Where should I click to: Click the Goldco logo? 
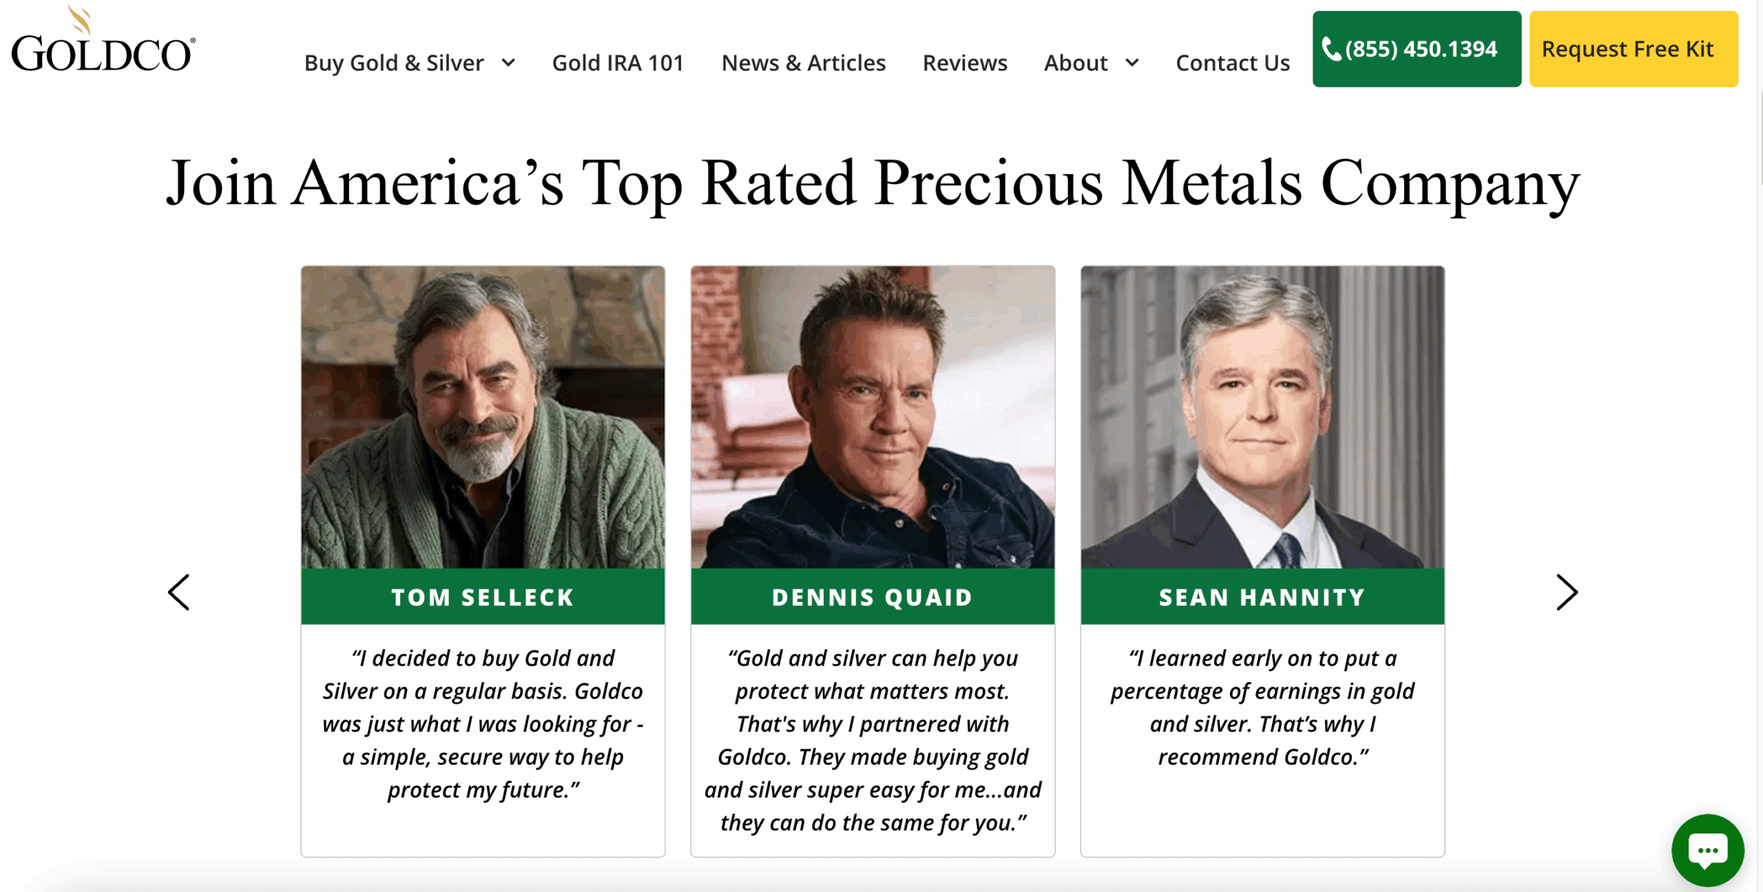coord(103,43)
